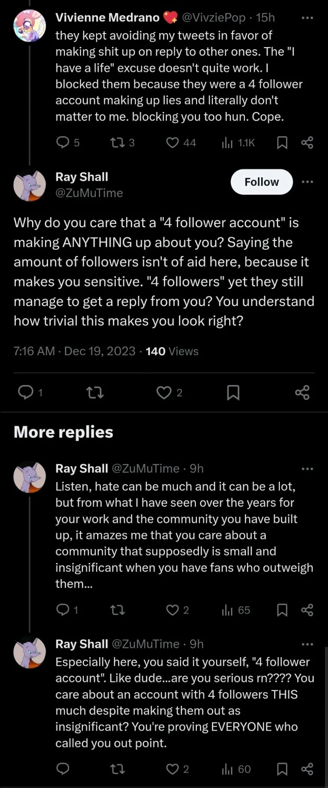Image resolution: width=328 pixels, height=788 pixels.
Task: Open the @VivziePop profile link
Action: (x=213, y=18)
